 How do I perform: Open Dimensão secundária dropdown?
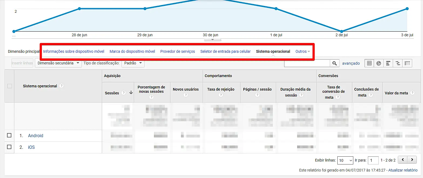58,63
